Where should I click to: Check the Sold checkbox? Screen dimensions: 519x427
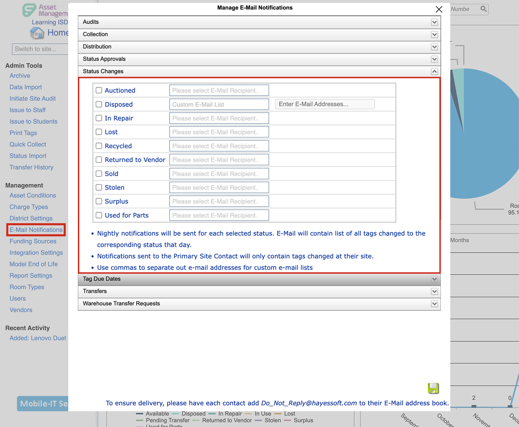tap(99, 174)
